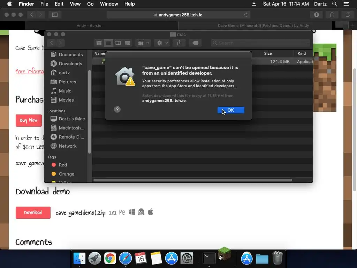
Task: Open Calendar from the Dock
Action: point(140,258)
